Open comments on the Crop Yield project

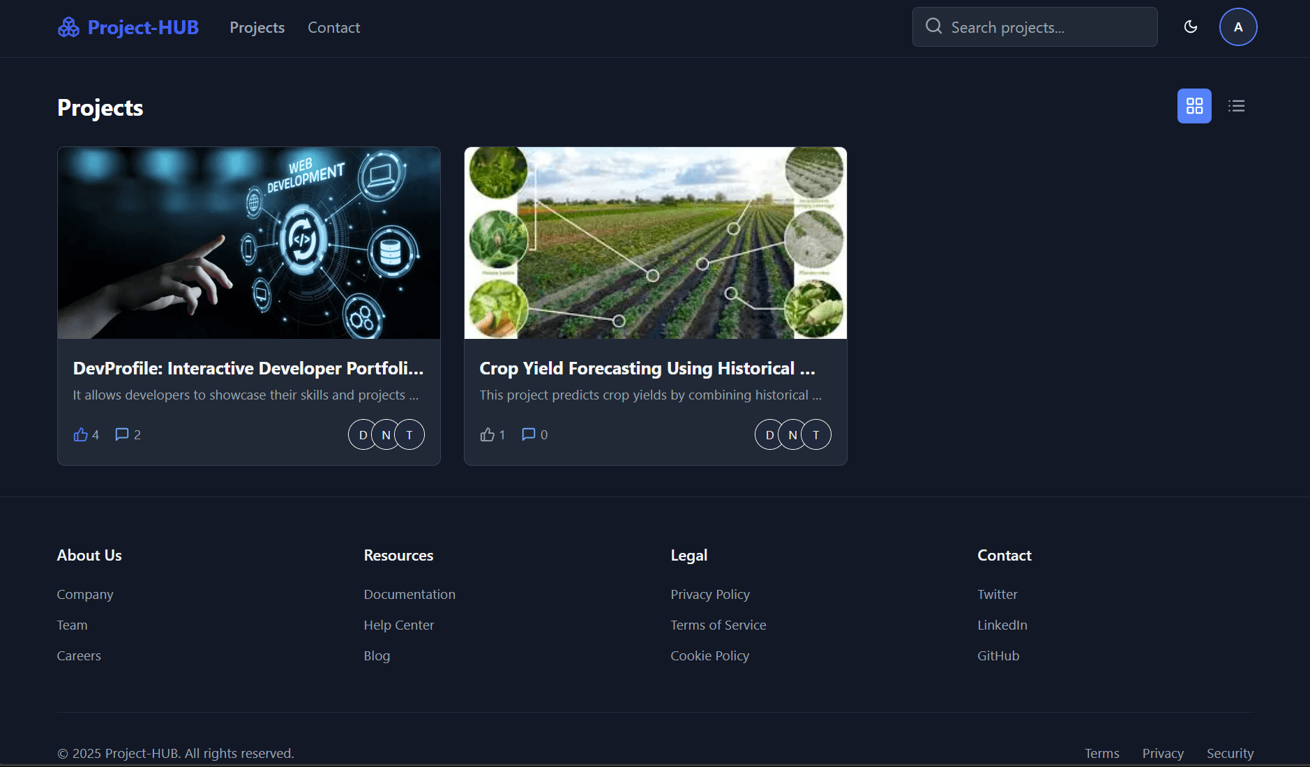(528, 434)
